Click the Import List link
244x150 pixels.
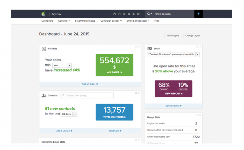pos(115,131)
